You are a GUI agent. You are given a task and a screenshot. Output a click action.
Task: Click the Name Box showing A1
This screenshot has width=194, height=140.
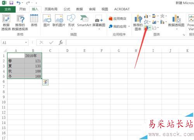[13, 43]
